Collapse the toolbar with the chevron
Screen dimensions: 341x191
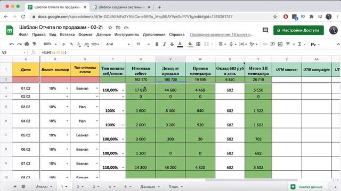click(x=338, y=44)
